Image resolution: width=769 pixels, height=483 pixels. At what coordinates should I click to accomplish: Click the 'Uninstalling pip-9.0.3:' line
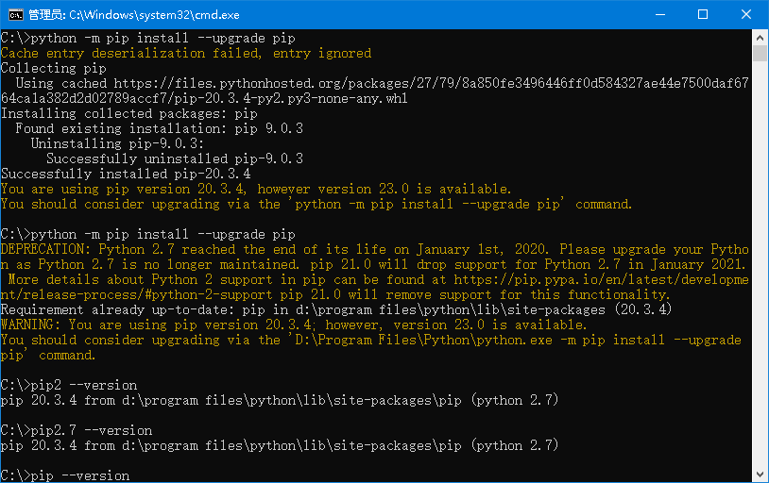point(117,143)
